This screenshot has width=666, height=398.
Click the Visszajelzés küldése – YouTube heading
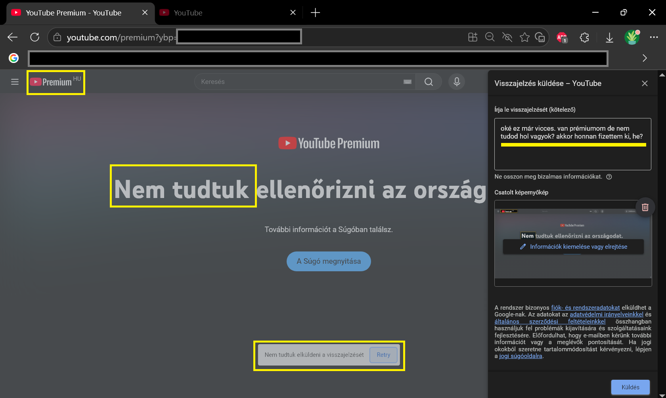coord(548,83)
